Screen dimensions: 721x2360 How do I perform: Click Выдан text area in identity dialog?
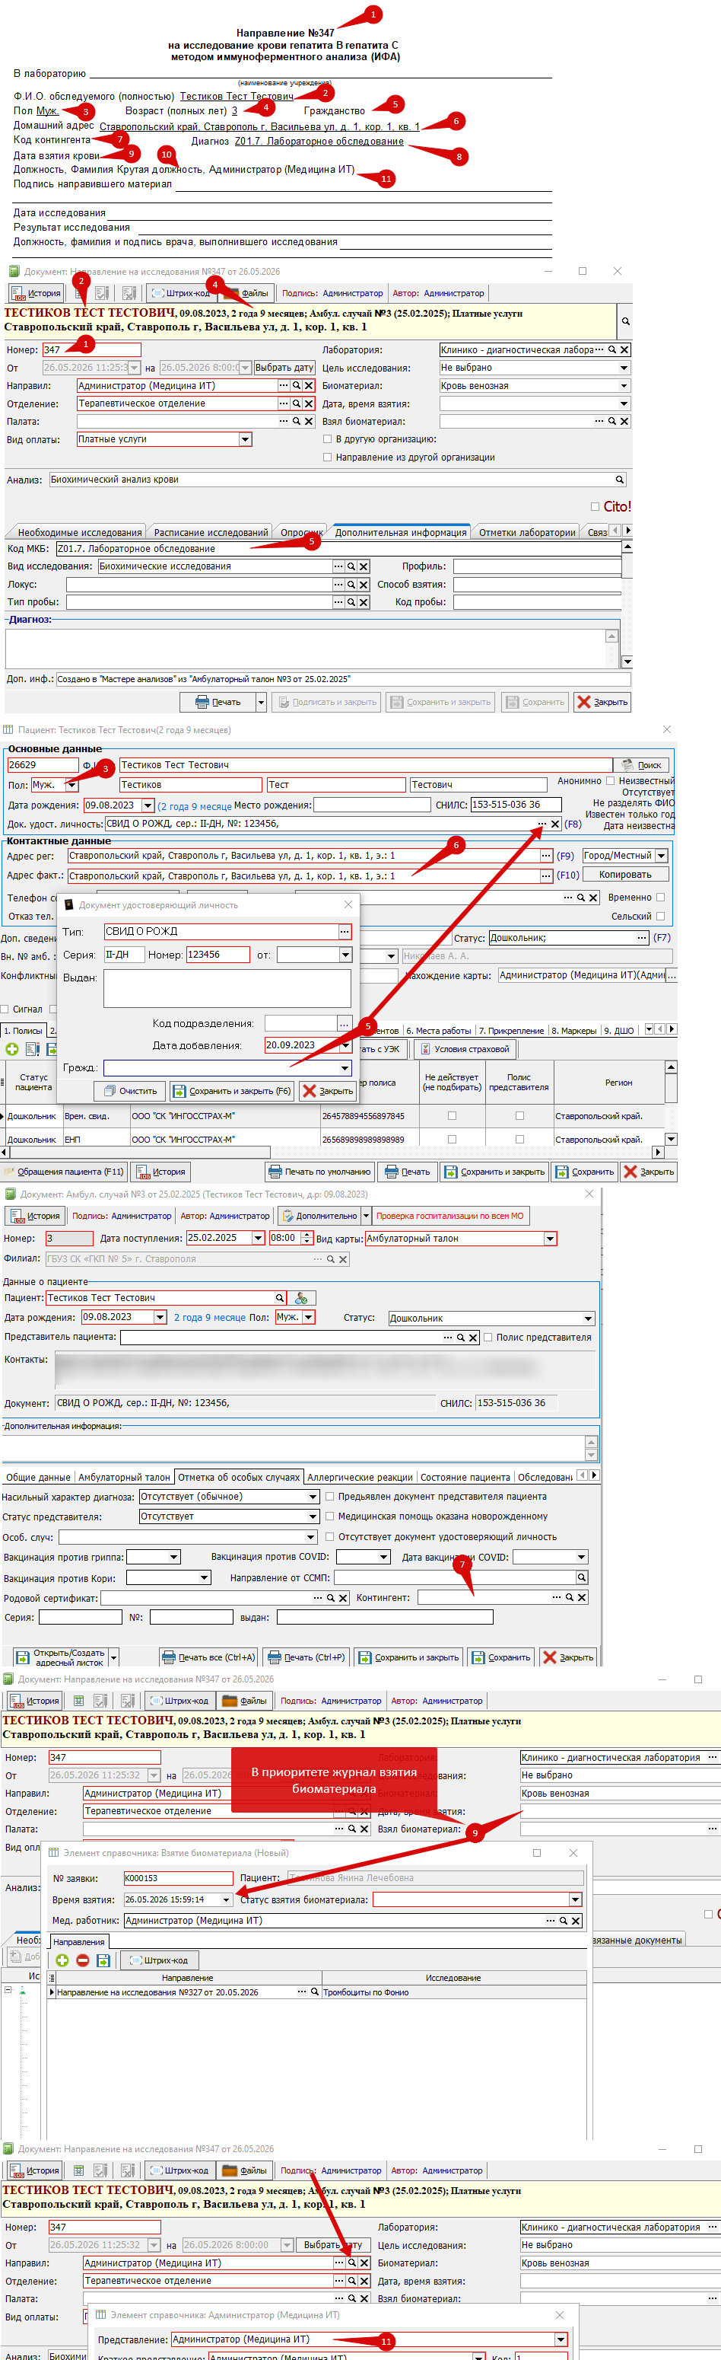pos(227,988)
